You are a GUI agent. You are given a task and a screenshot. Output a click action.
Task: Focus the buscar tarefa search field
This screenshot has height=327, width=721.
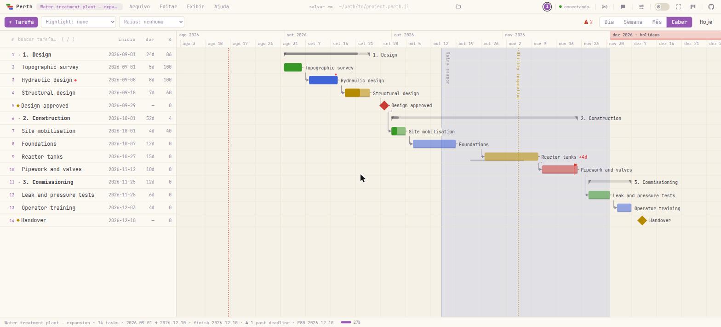point(60,40)
